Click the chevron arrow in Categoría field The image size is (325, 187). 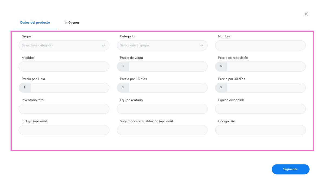[x=201, y=46]
